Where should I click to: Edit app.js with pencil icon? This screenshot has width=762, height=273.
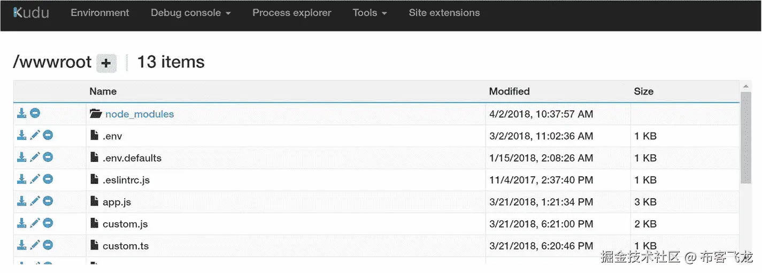[x=35, y=201]
